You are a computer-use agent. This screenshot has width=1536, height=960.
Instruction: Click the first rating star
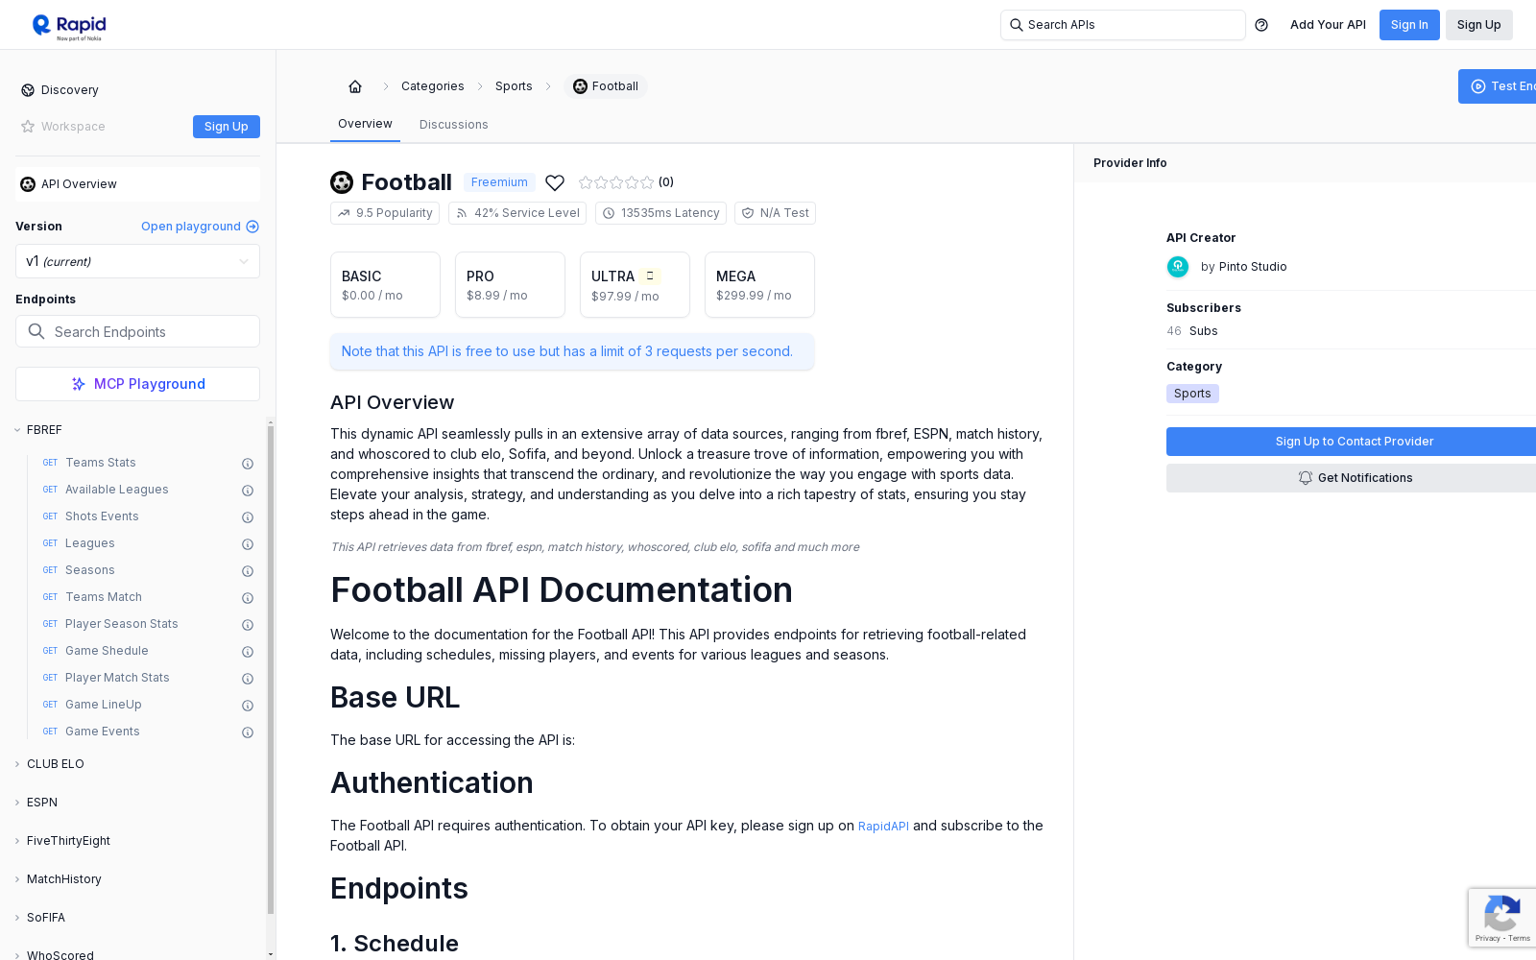pyautogui.click(x=586, y=182)
